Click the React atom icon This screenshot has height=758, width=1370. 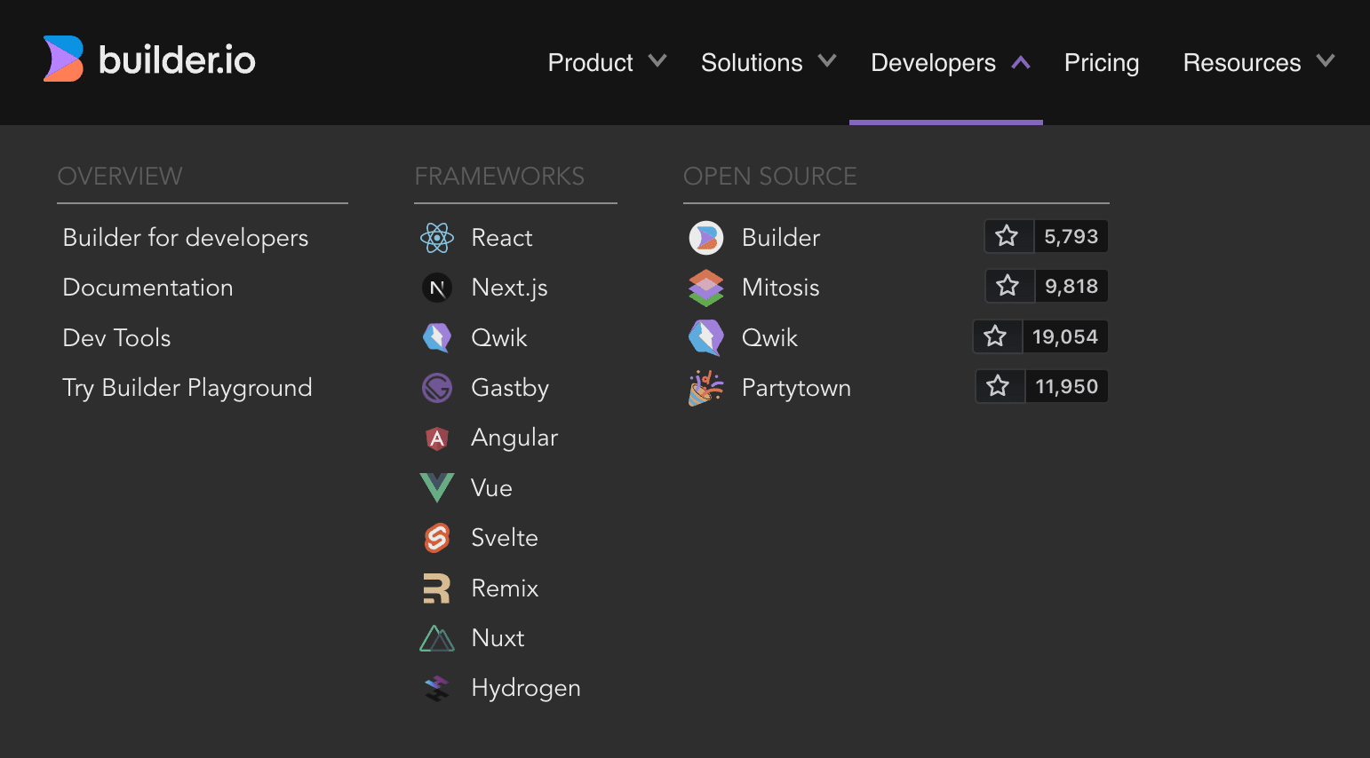coord(437,238)
